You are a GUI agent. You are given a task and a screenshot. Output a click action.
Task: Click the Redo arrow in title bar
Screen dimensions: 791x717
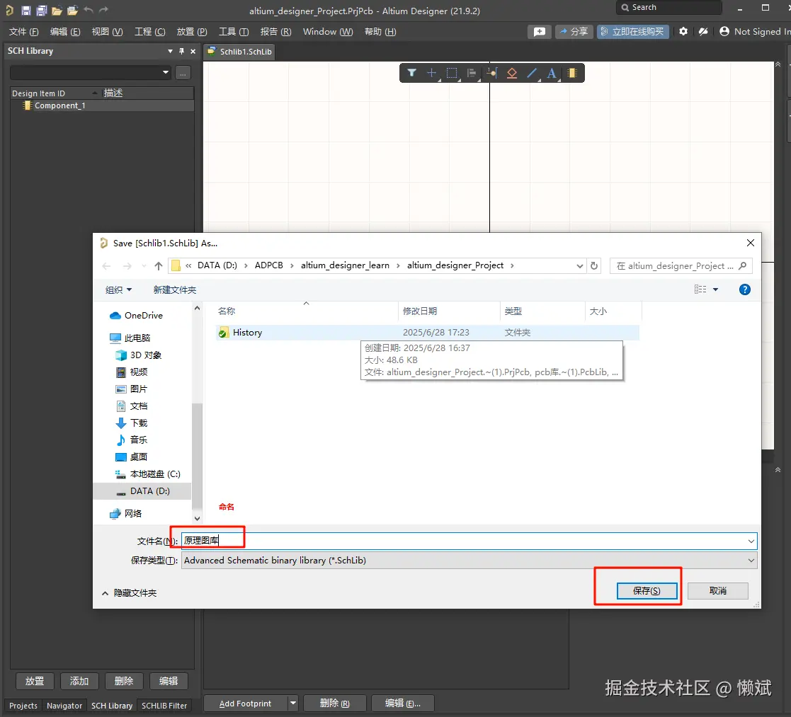pyautogui.click(x=103, y=10)
